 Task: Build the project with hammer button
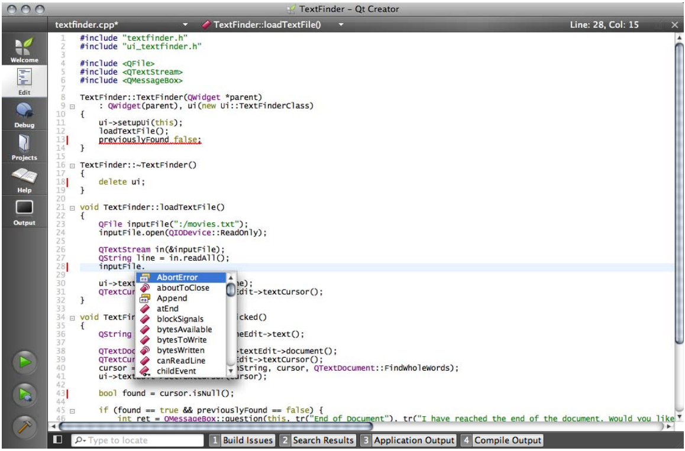tap(24, 427)
